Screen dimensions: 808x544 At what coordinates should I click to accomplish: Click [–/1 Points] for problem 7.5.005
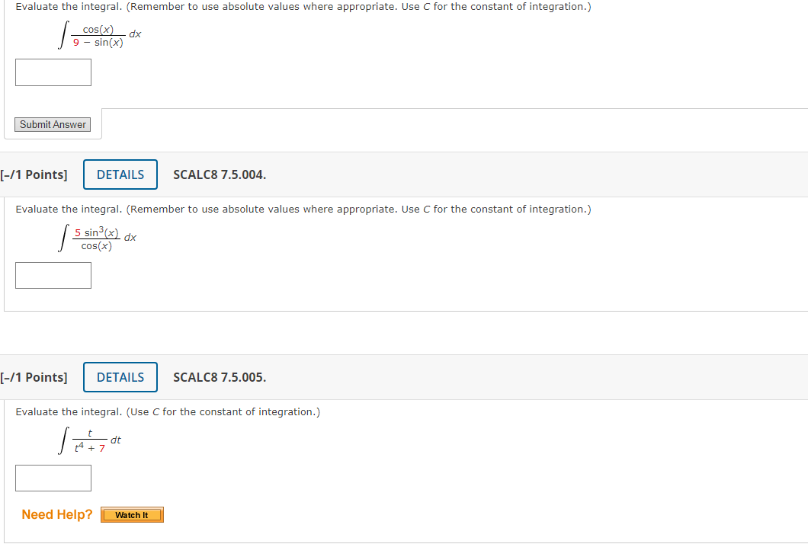click(34, 377)
